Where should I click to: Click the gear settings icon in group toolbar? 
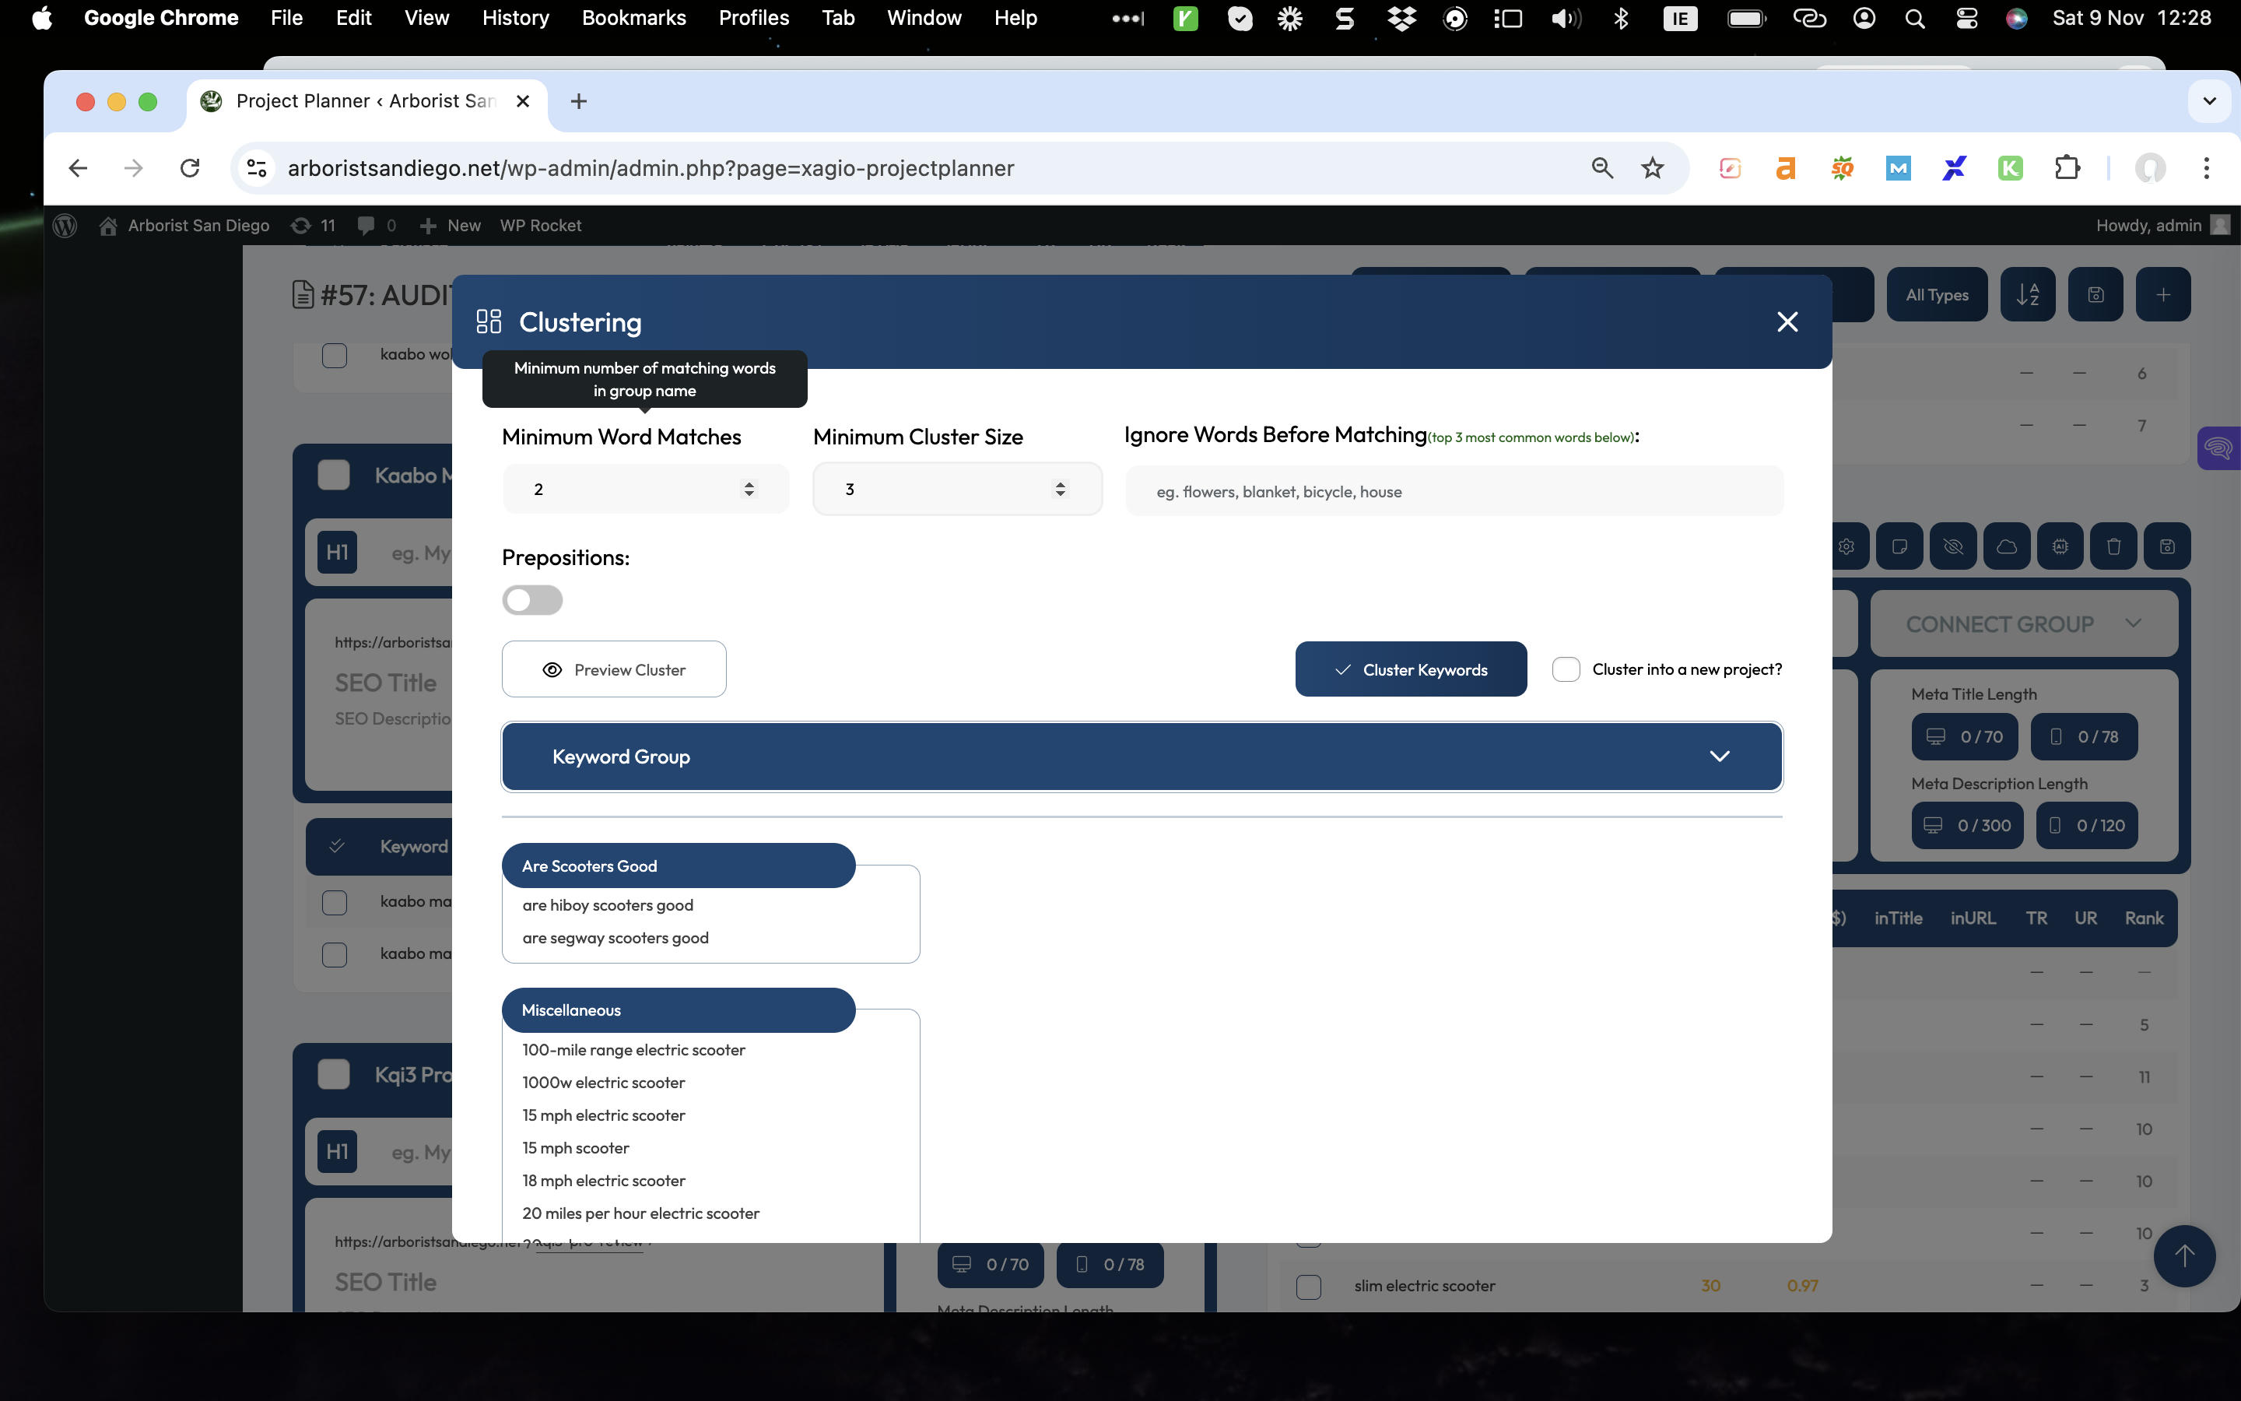1846,546
